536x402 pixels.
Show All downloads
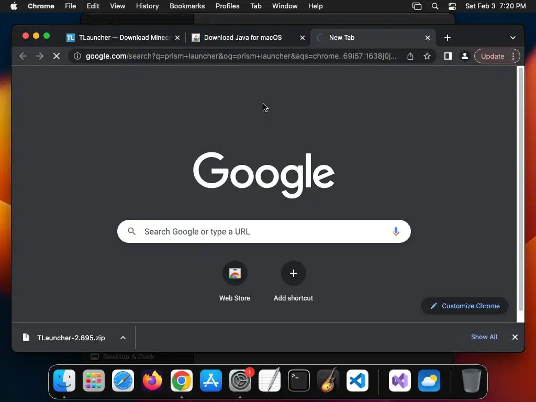[484, 337]
